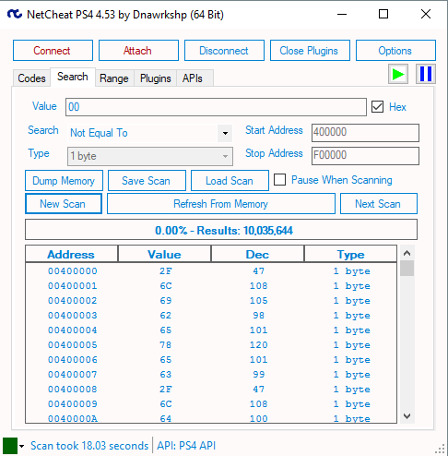Image resolution: width=448 pixels, height=456 pixels.
Task: Select result row address 00400009
Action: click(211, 404)
